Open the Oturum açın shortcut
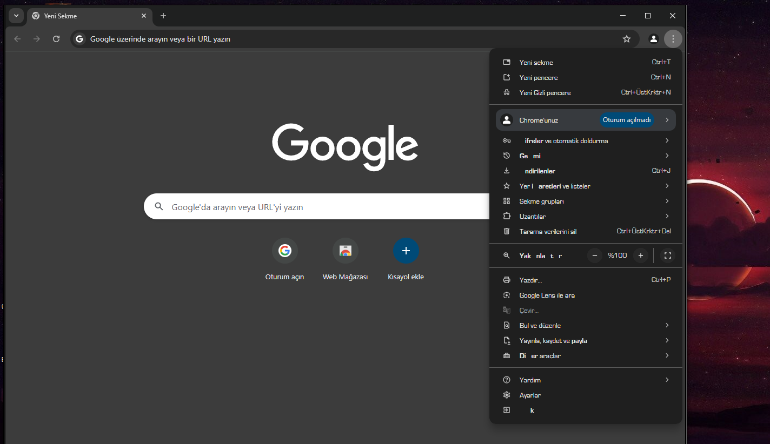Viewport: 770px width, 444px height. point(284,260)
